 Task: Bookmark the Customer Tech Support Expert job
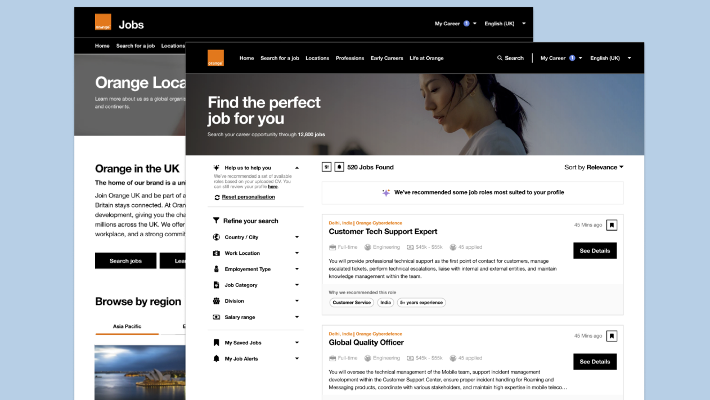612,225
